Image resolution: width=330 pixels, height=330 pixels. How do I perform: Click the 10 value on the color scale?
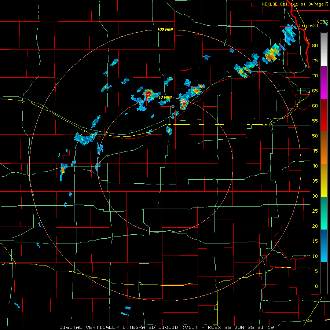[315, 256]
